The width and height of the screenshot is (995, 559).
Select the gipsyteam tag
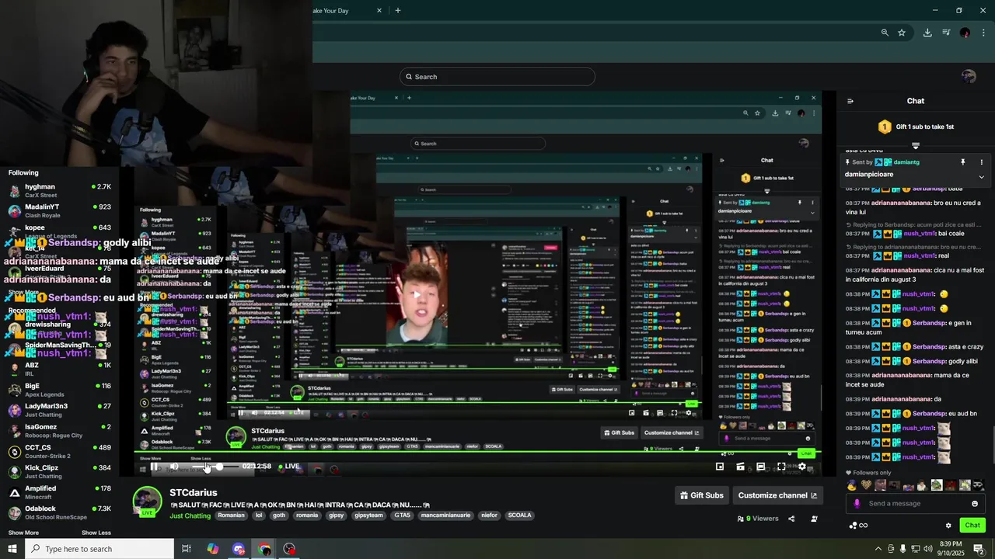click(368, 516)
